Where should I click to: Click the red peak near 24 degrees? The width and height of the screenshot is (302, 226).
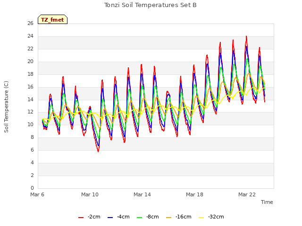(x=246, y=37)
